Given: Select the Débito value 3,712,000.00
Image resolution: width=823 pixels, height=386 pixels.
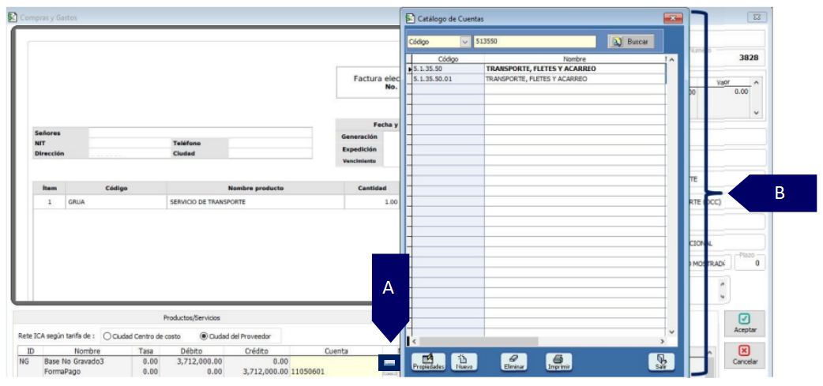Looking at the screenshot, I should click(x=200, y=362).
